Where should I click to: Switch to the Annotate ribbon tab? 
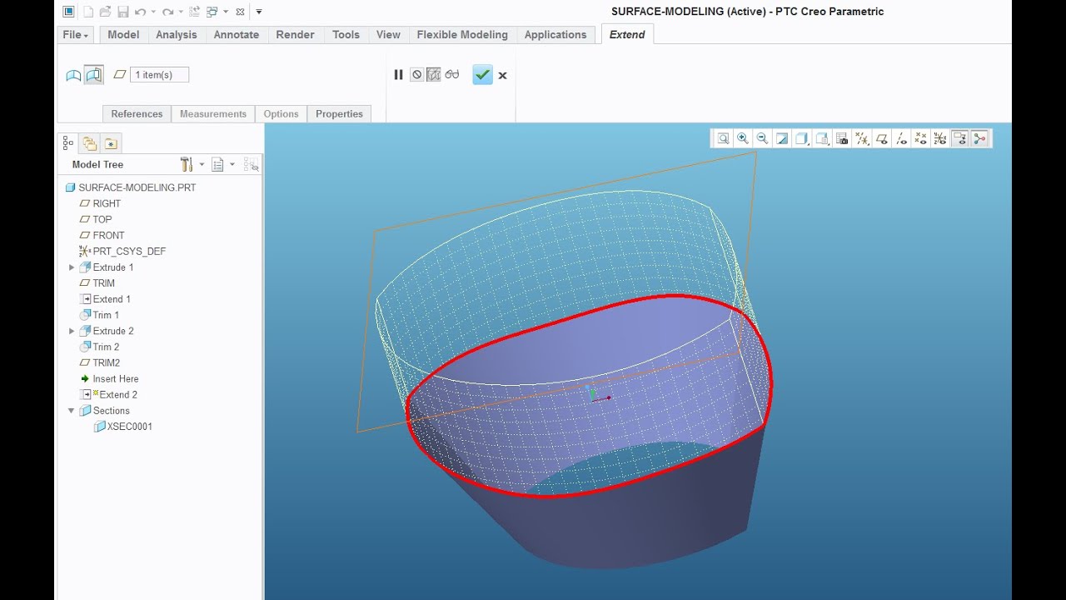pos(237,35)
